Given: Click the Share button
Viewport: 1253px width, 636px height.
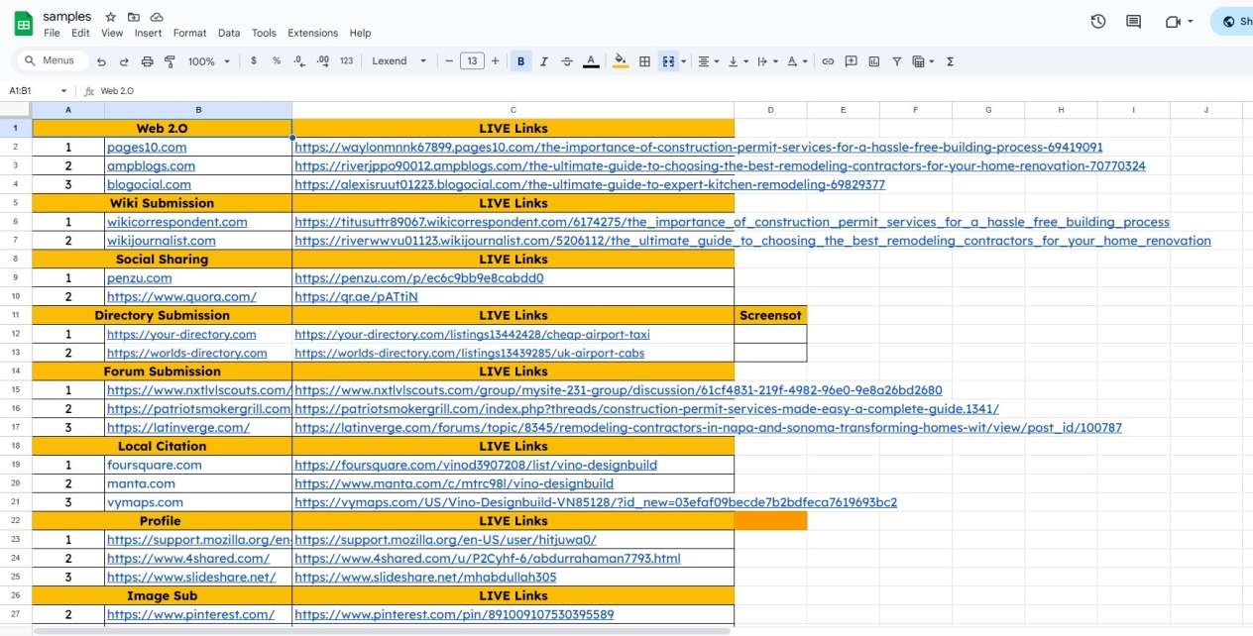Looking at the screenshot, I should 1231,21.
